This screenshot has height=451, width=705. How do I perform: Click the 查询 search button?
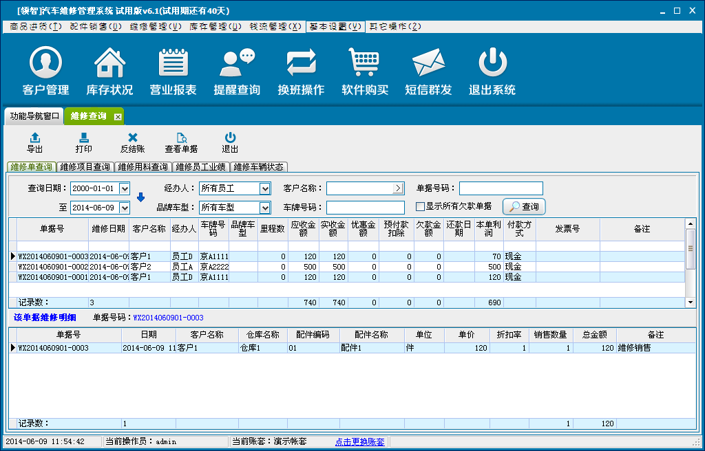coord(524,206)
